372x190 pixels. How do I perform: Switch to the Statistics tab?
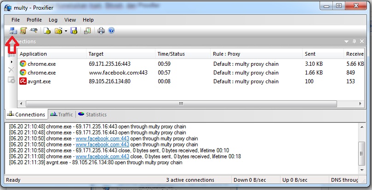click(x=92, y=115)
